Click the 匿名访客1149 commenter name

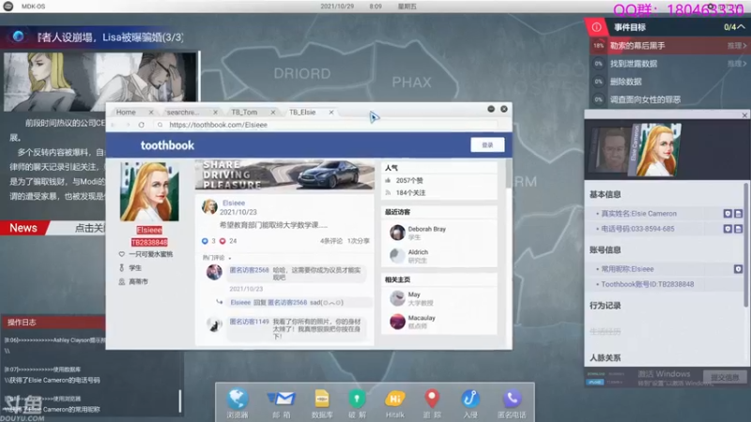[x=249, y=322]
